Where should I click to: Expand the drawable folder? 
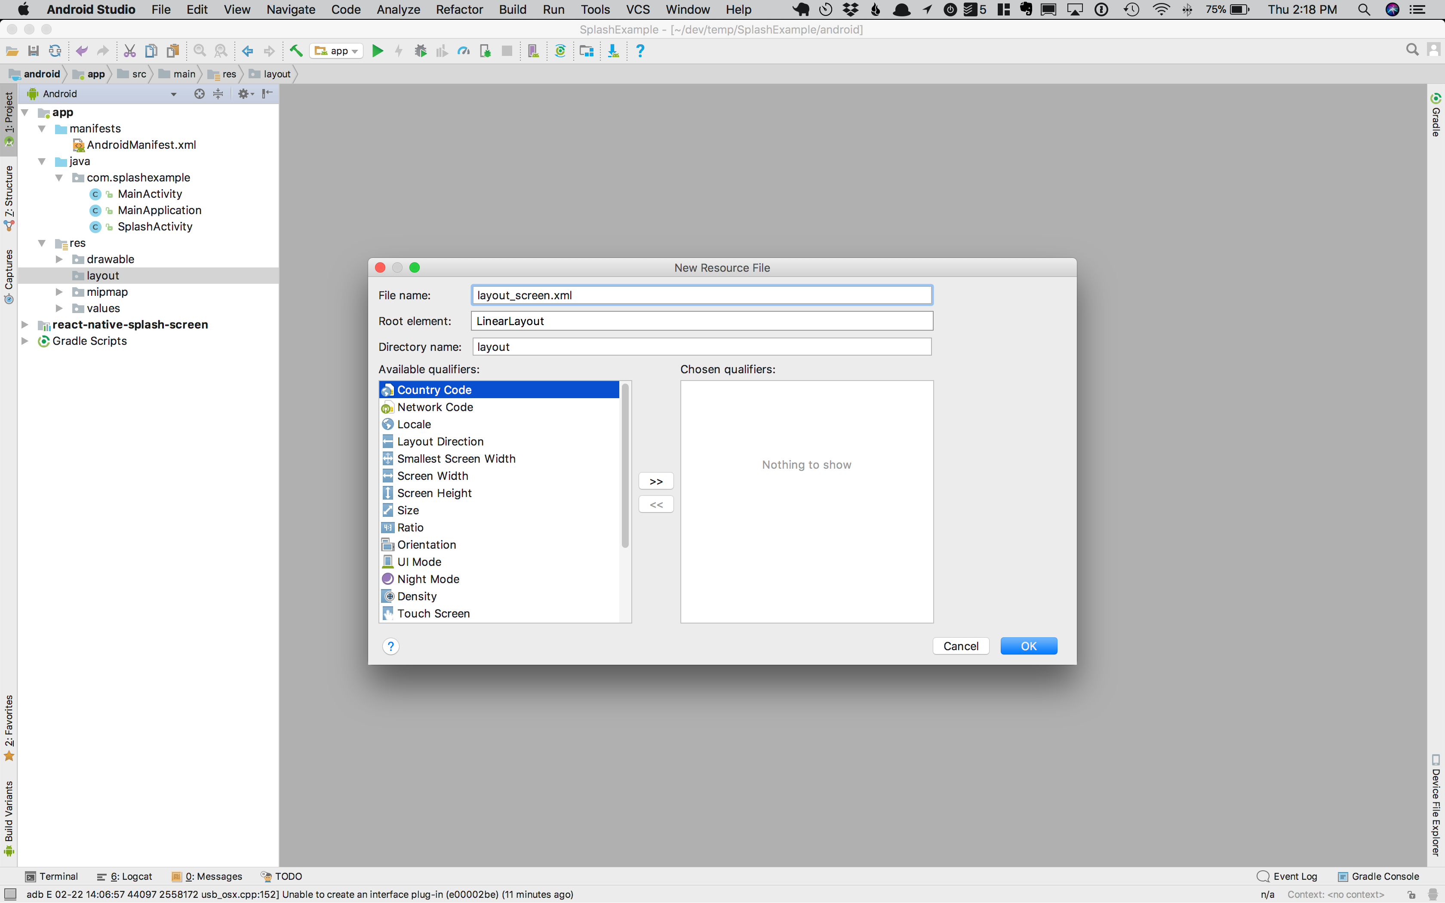coord(59,259)
